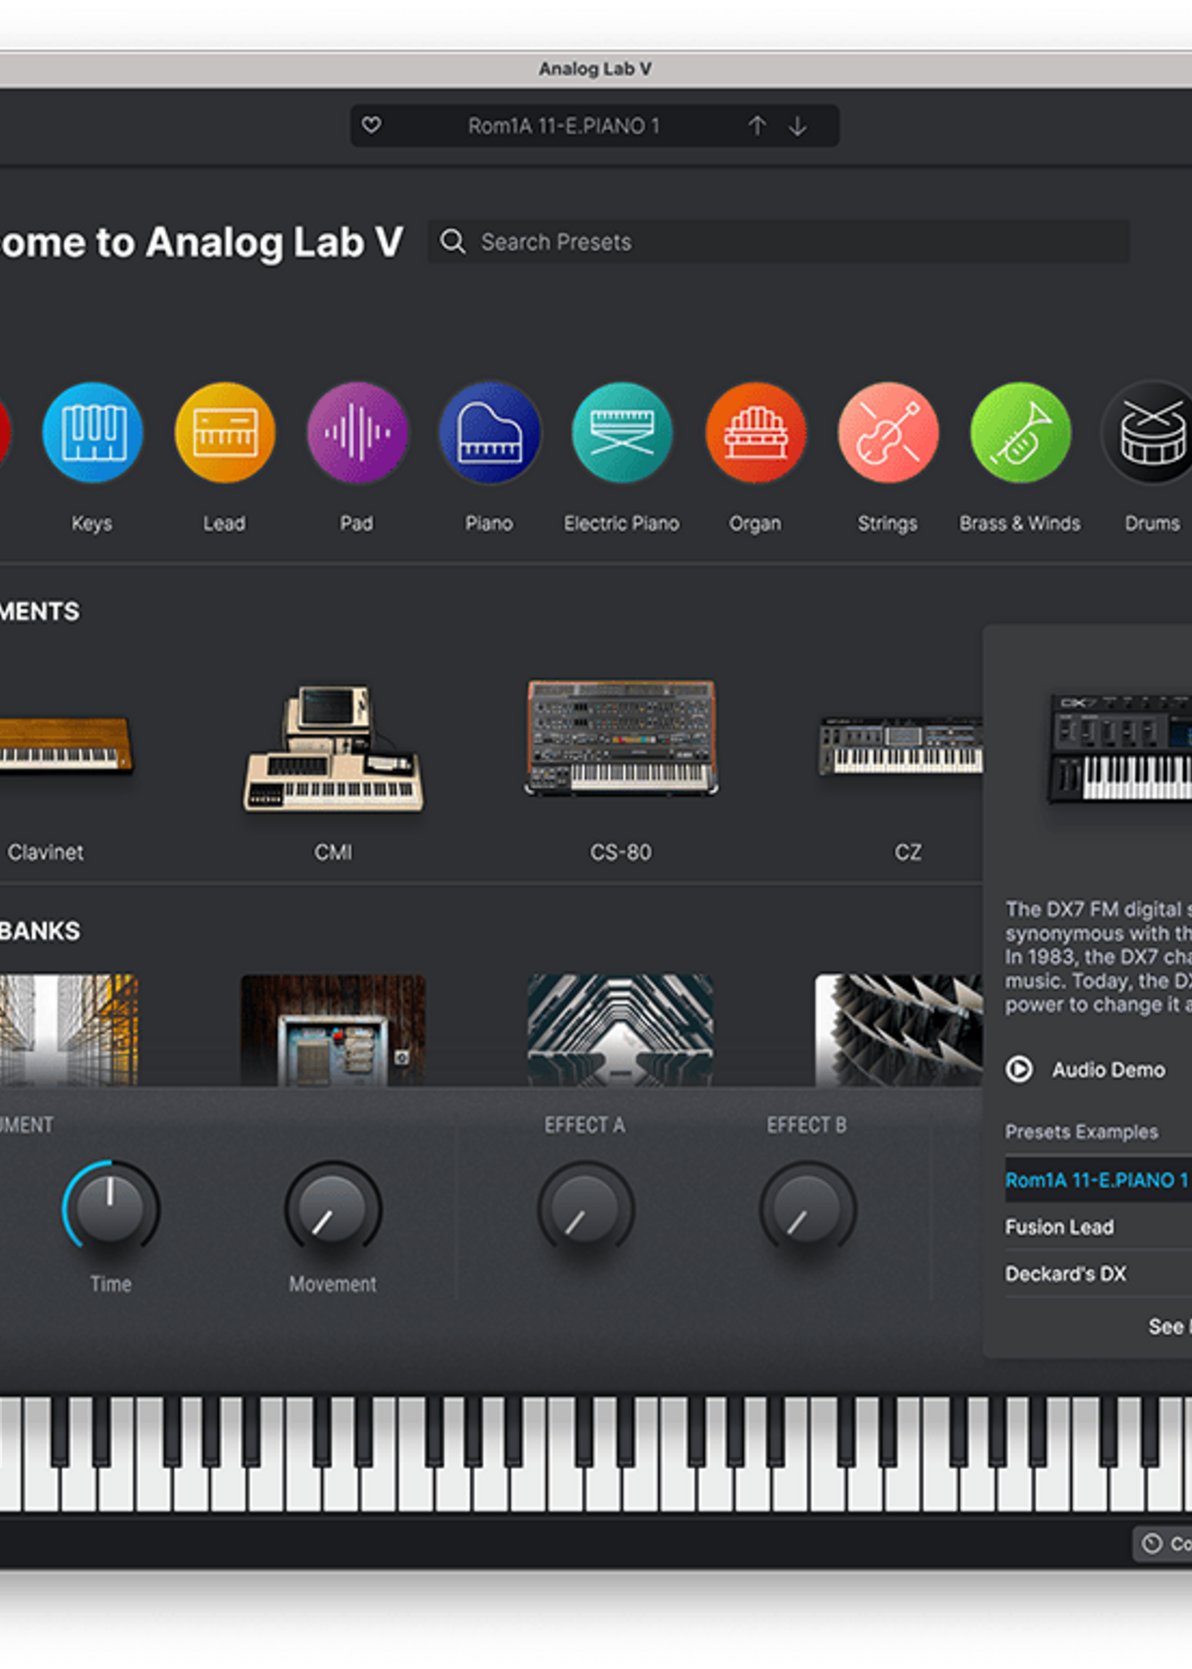
Task: Open the CMI instrument
Action: coord(333,748)
